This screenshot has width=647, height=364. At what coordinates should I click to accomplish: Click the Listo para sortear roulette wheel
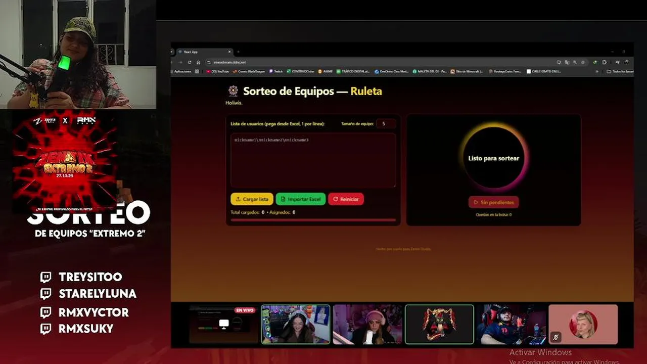pos(493,158)
